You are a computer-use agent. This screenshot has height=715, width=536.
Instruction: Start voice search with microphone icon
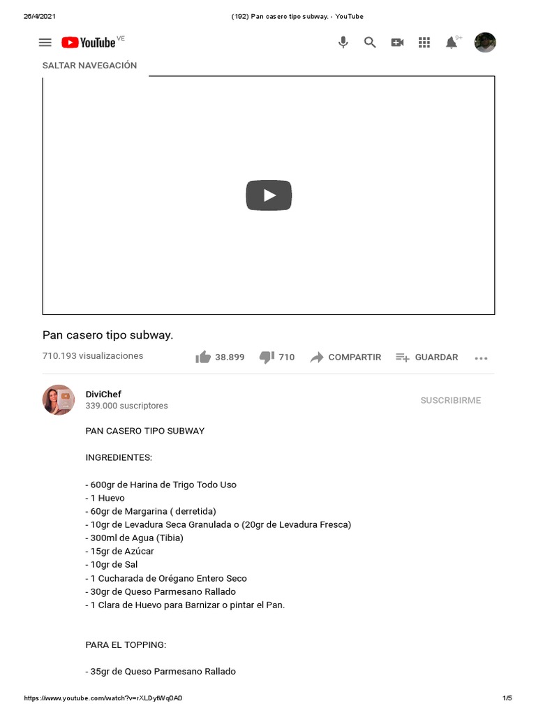[x=343, y=43]
